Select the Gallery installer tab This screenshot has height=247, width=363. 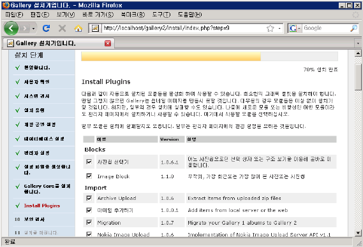coord(58,43)
